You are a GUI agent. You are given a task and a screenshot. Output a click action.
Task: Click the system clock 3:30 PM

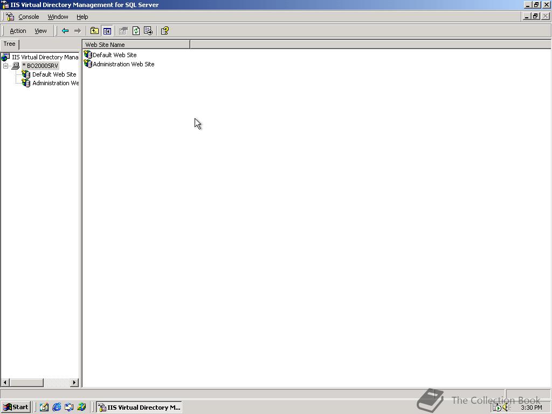click(531, 408)
